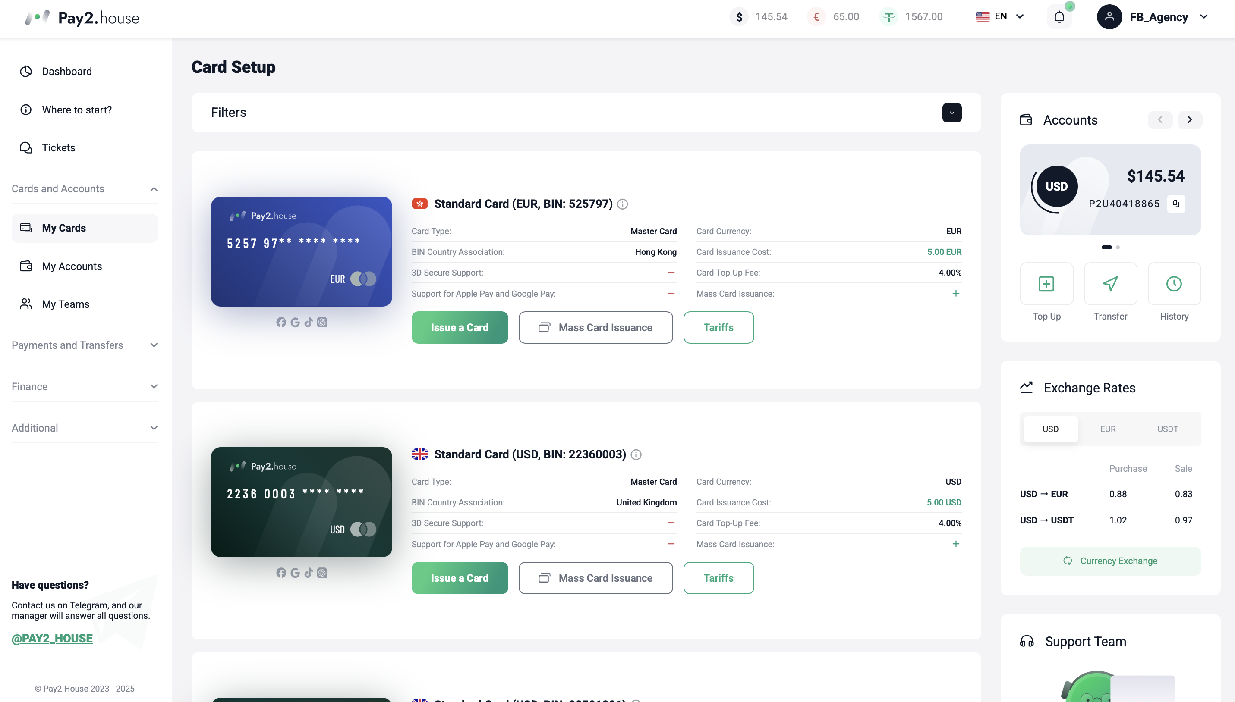This screenshot has width=1235, height=702.
Task: Click the EUR euro balance icon
Action: (816, 17)
